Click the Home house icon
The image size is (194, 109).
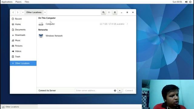pyautogui.click(x=13, y=24)
